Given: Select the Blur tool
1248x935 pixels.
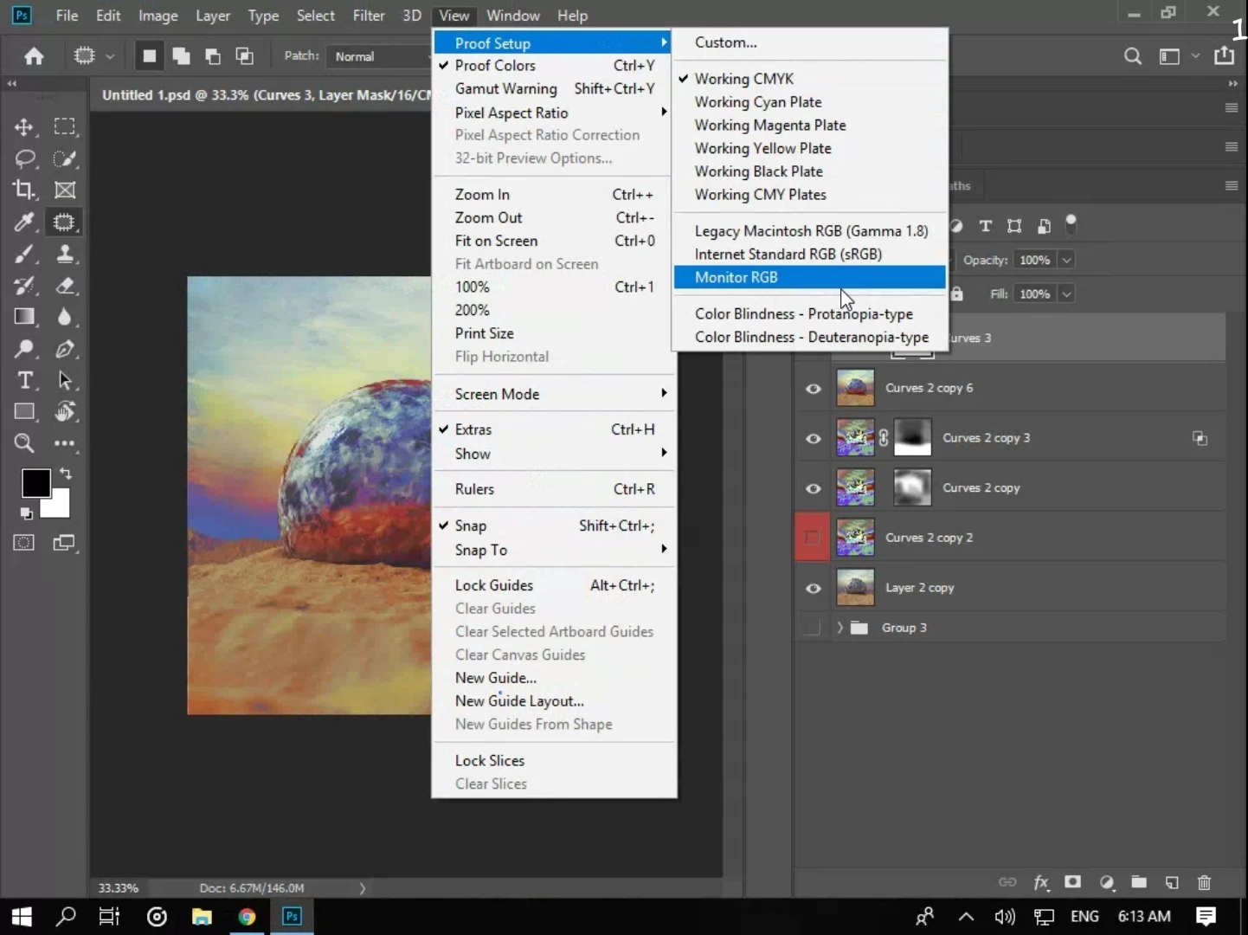Looking at the screenshot, I should click(64, 317).
